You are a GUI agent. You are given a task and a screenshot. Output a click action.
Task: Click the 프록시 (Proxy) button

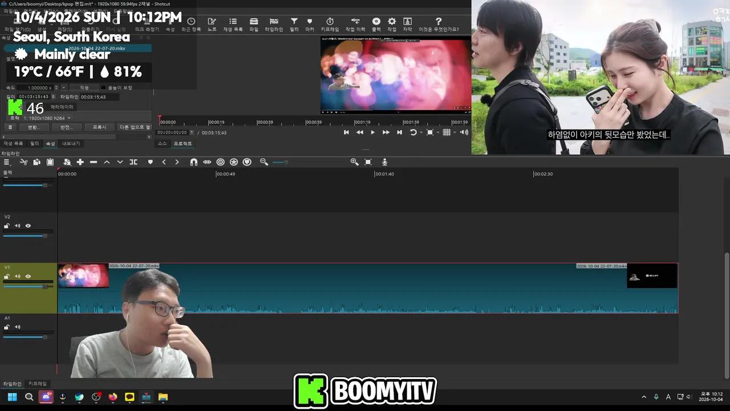point(99,127)
